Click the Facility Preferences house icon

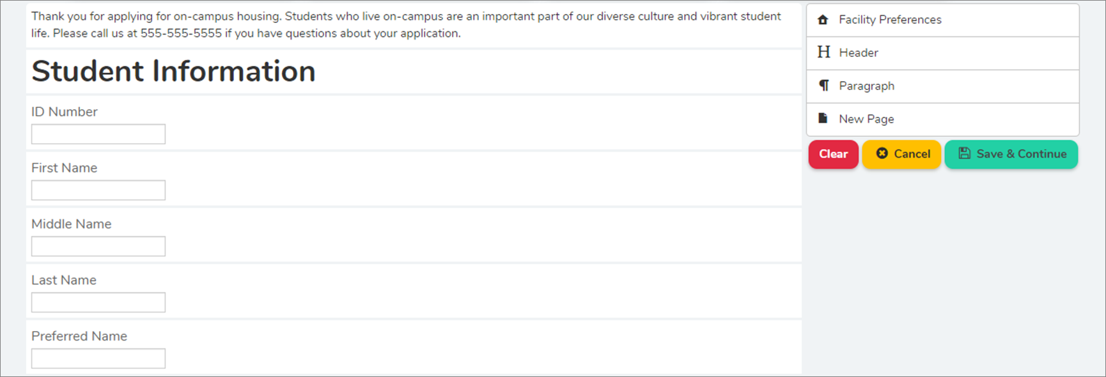click(823, 20)
